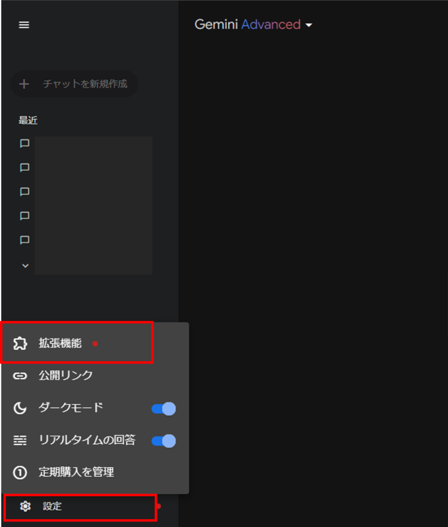This screenshot has width=448, height=527.
Task: Click the 公開リンク link icon
Action: 20,375
